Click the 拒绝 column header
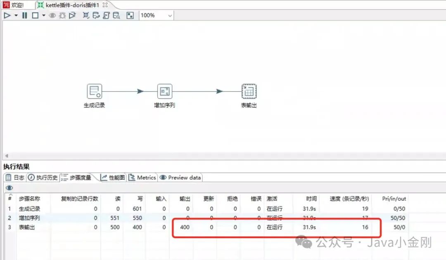The image size is (446, 260). (x=232, y=199)
